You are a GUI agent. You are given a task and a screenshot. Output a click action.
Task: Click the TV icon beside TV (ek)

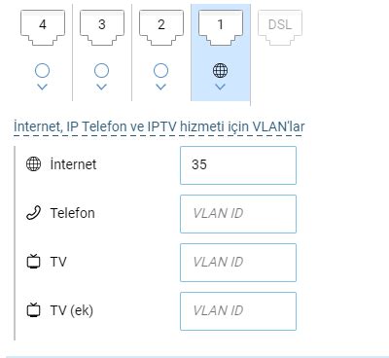pyautogui.click(x=33, y=309)
